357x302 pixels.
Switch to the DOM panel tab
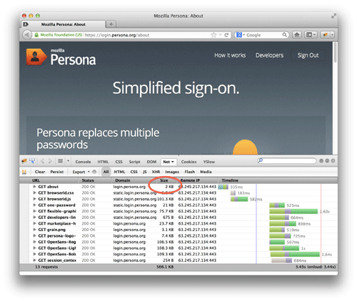151,162
